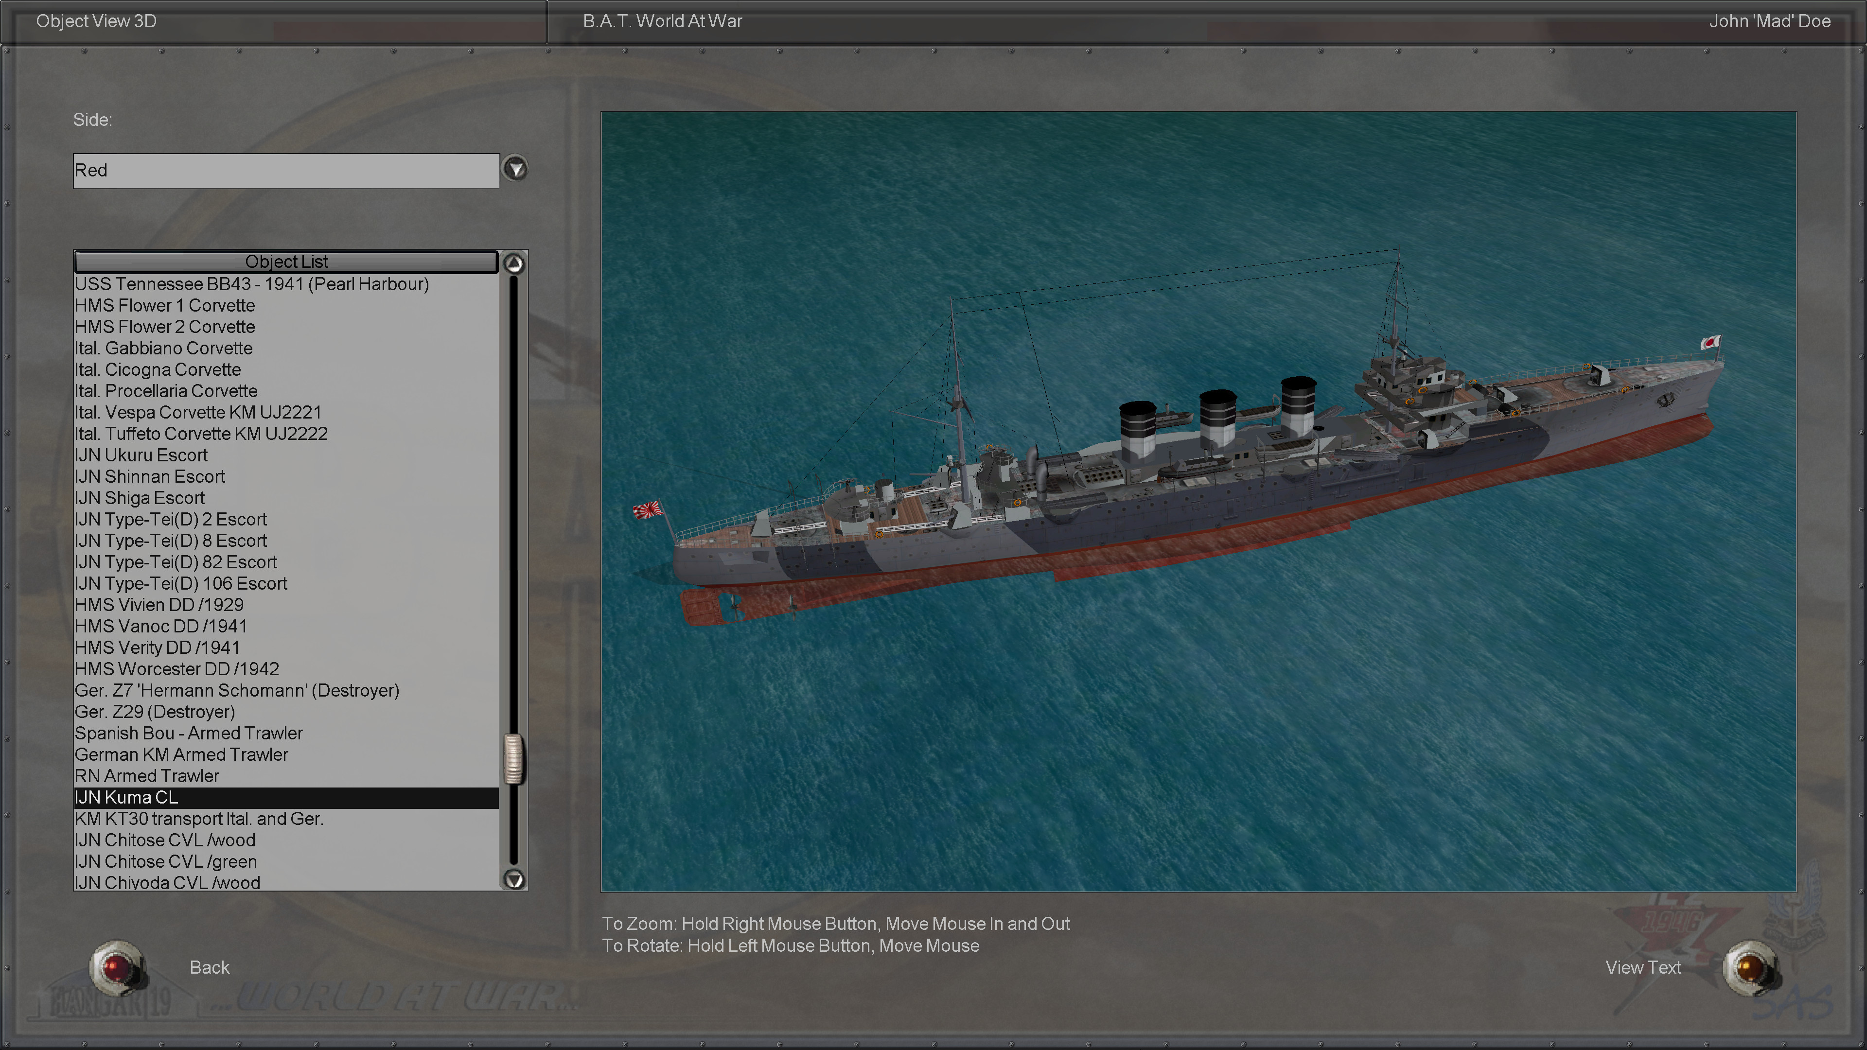The image size is (1867, 1050).
Task: Select HMS Flower 1 Corvette
Action: click(x=164, y=306)
